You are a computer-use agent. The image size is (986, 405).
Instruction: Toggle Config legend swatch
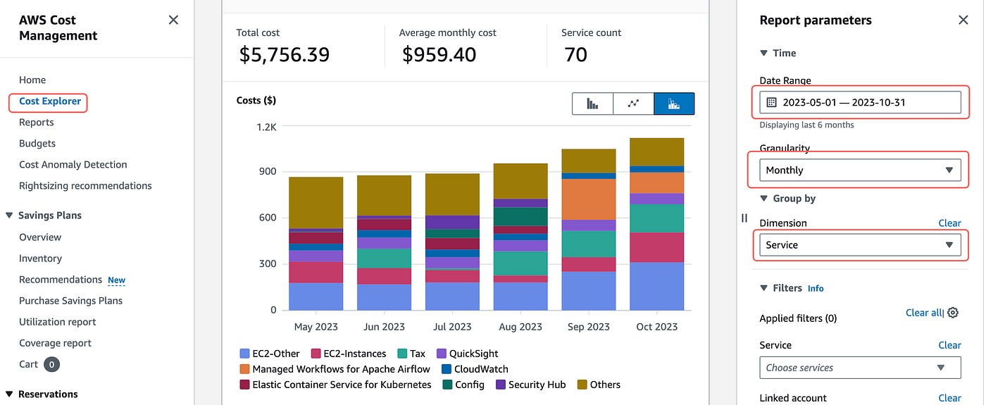pos(447,385)
